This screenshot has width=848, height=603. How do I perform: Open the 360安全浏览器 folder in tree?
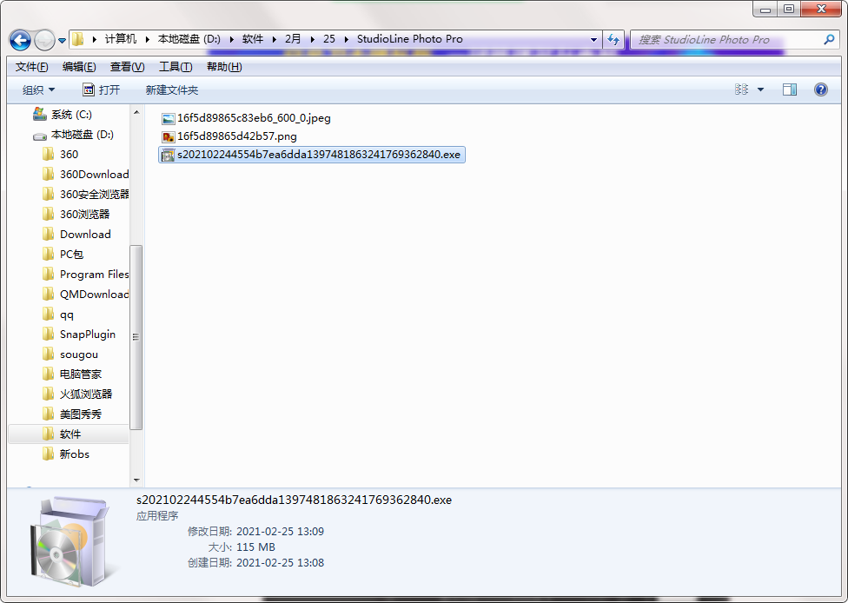pyautogui.click(x=85, y=195)
